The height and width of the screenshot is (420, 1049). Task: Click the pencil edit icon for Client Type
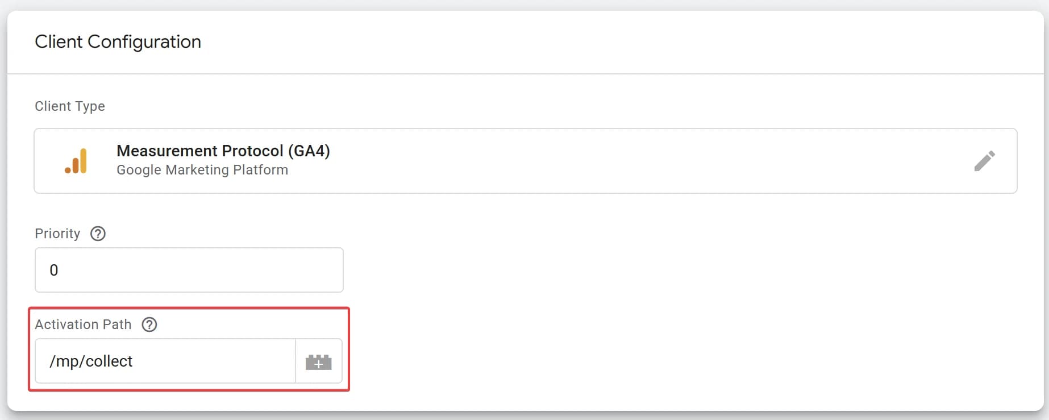coord(984,161)
